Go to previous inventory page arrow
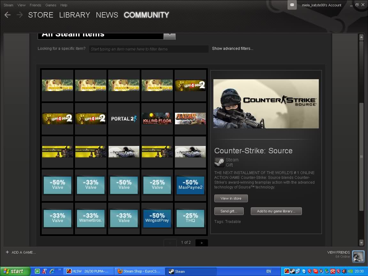 [x=170, y=243]
